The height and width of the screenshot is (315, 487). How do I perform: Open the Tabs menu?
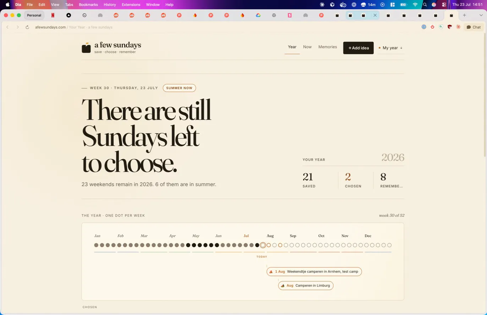[69, 5]
